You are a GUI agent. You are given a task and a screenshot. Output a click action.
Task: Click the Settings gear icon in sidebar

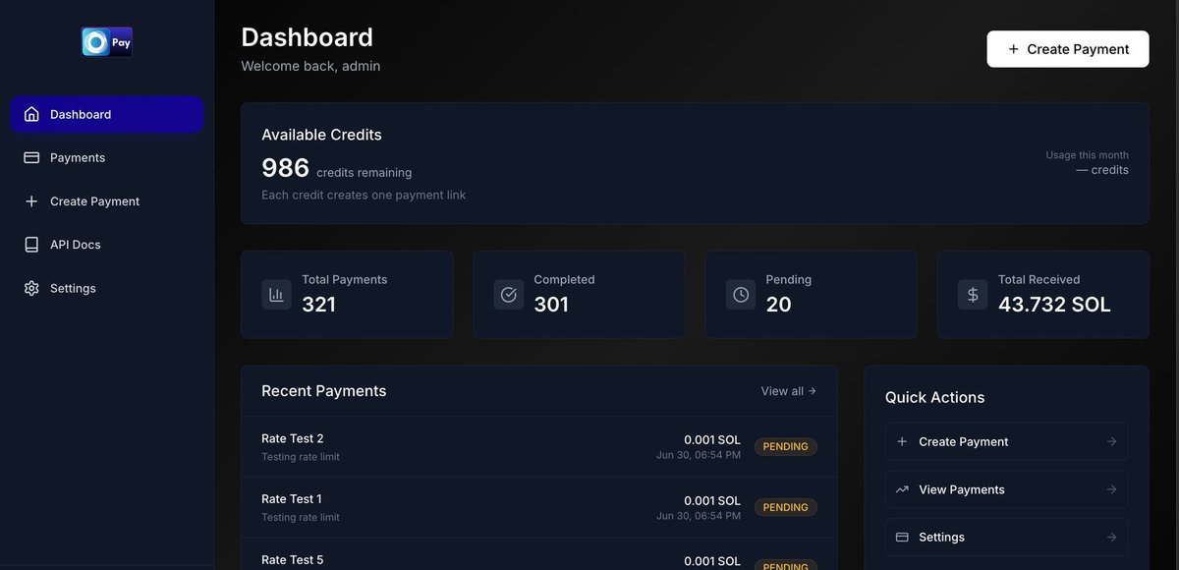click(x=31, y=288)
